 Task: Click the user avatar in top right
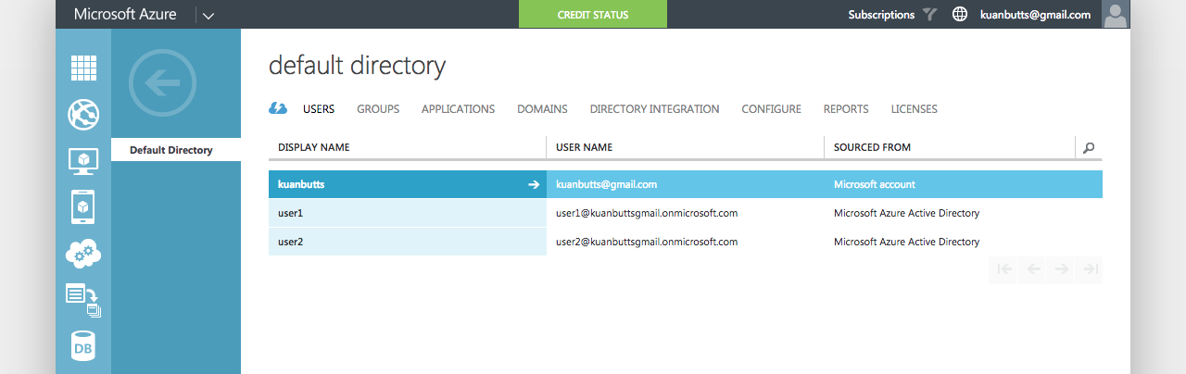coord(1116,14)
